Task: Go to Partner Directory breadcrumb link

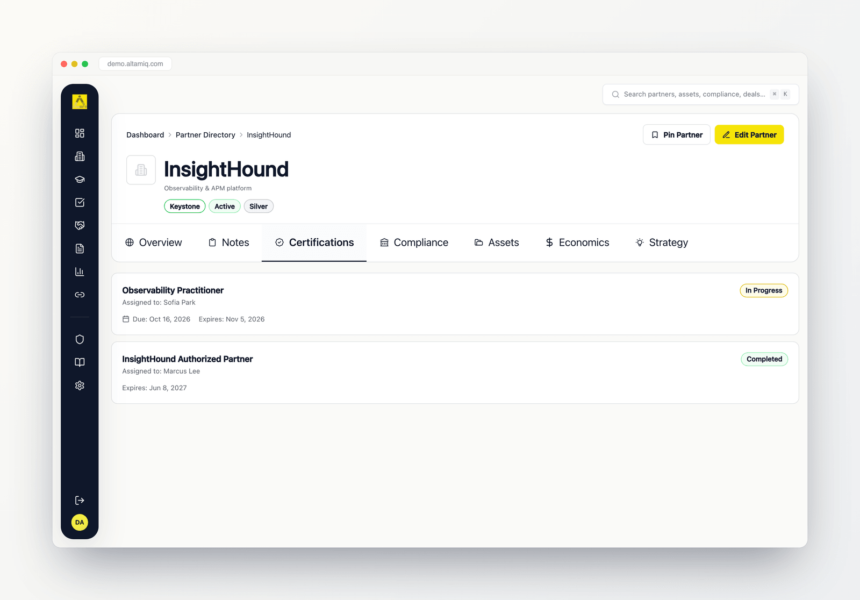Action: tap(205, 135)
